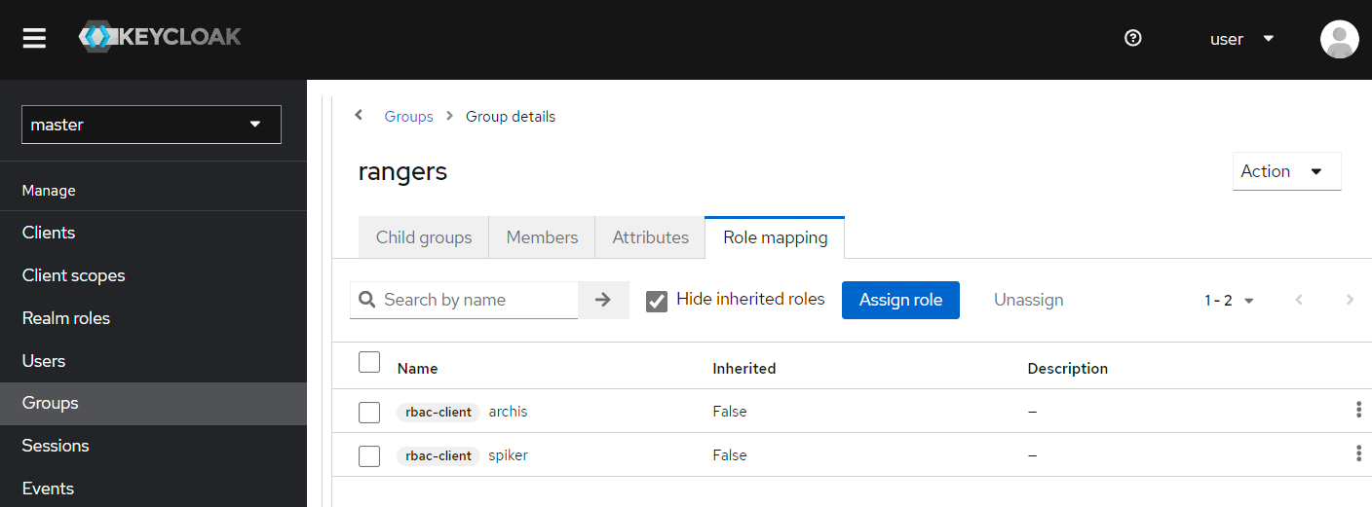Go to the previous page of roles

pyautogui.click(x=1299, y=300)
